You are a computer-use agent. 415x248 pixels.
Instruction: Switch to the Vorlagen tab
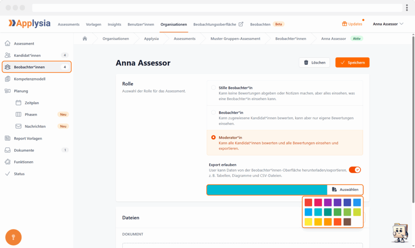pos(94,24)
